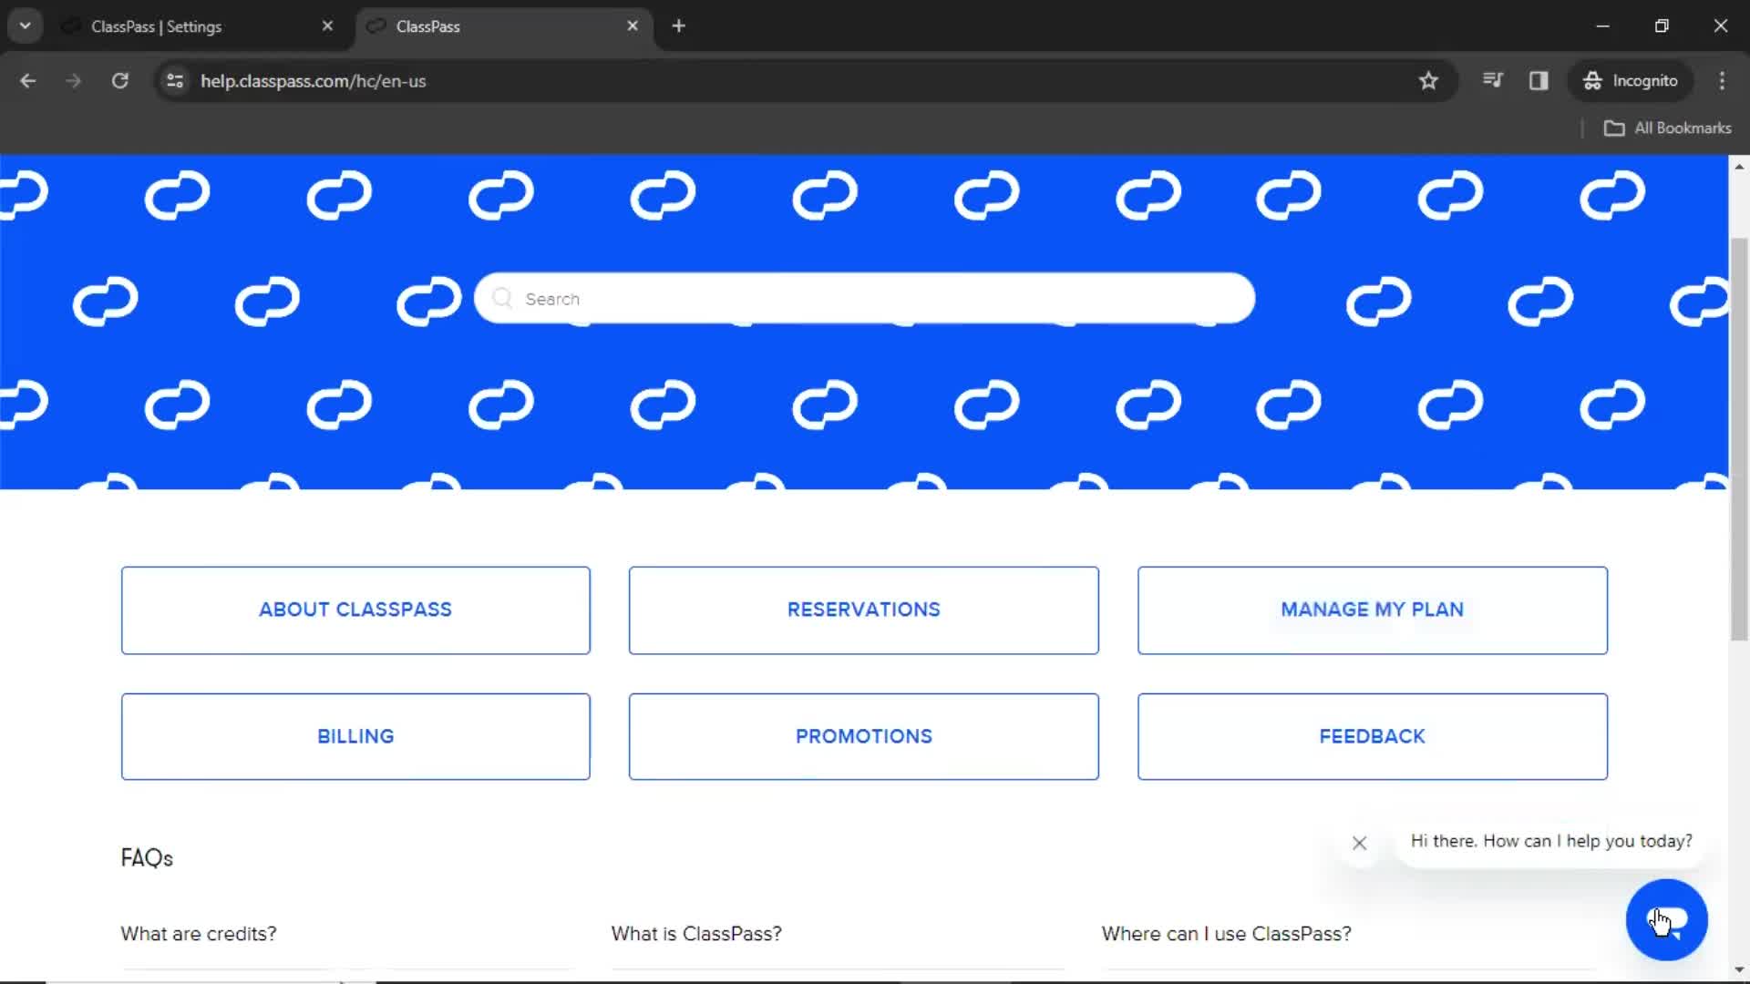Restore down the browser window

pos(1662,26)
